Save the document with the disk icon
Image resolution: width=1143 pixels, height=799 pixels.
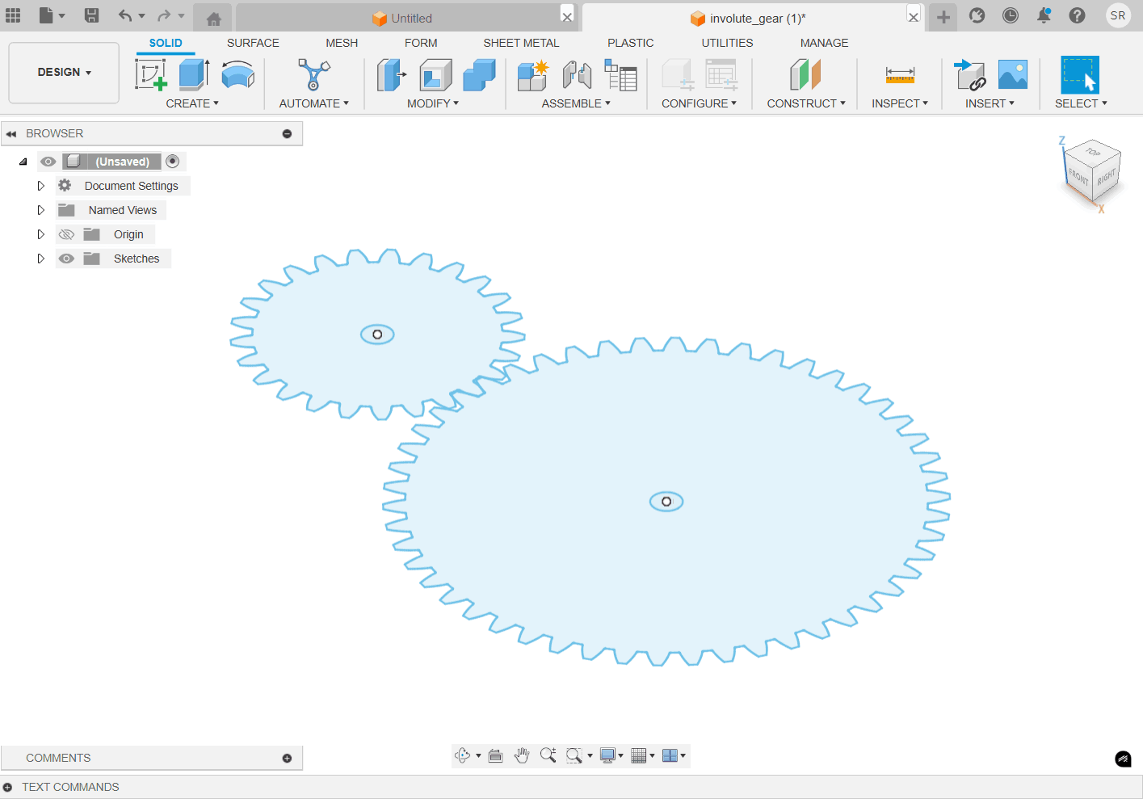[x=92, y=15]
